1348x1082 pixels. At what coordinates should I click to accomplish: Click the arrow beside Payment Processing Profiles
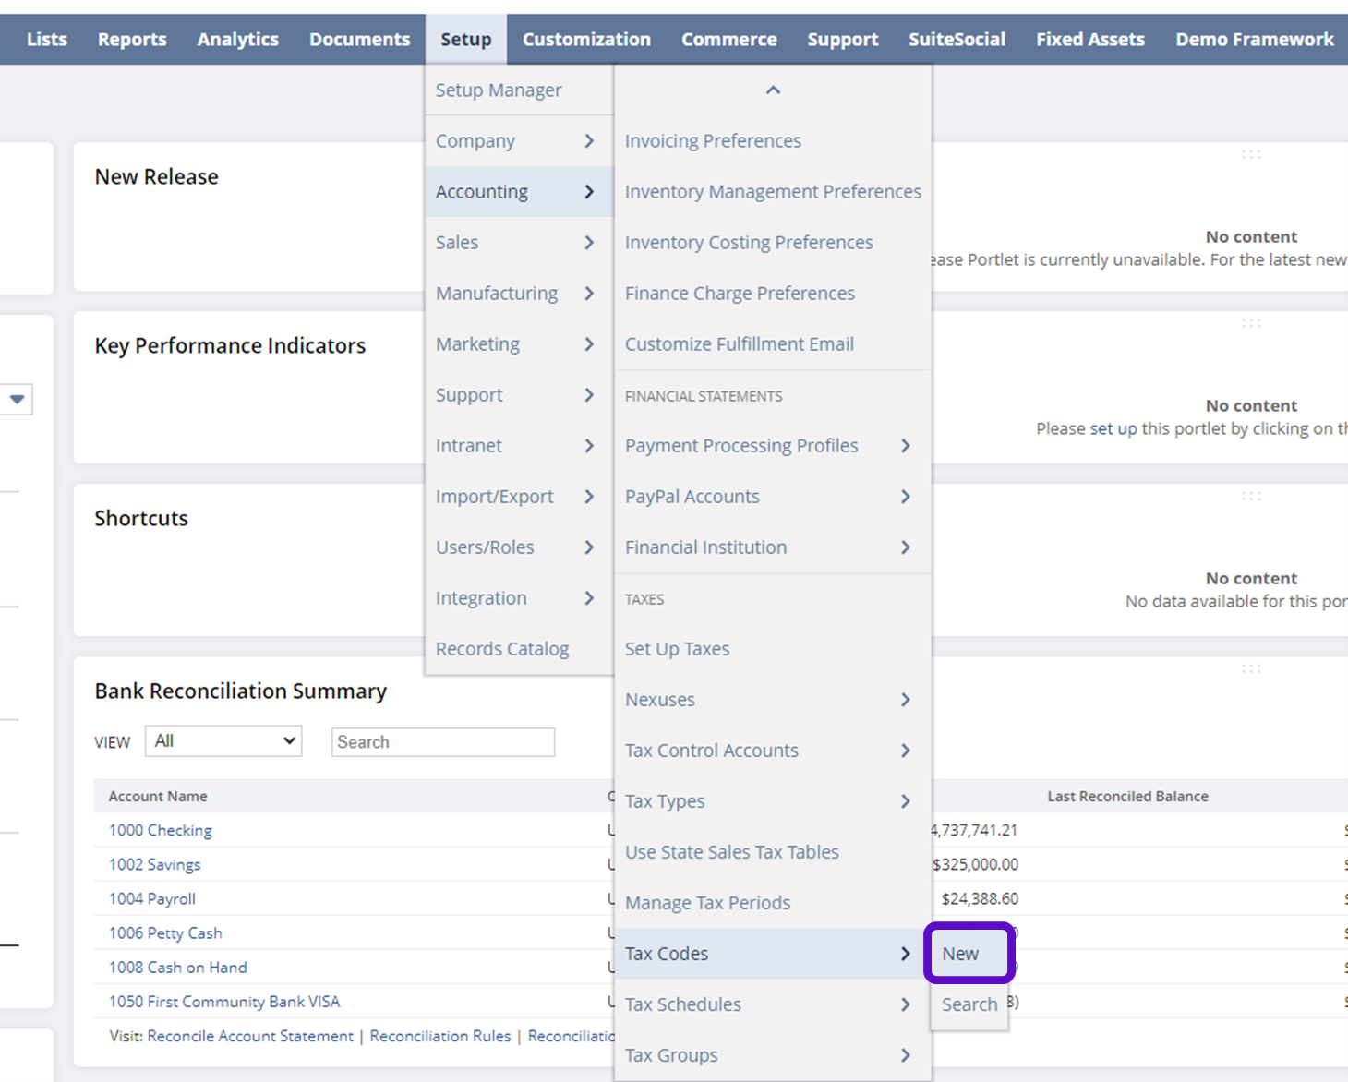click(x=905, y=446)
